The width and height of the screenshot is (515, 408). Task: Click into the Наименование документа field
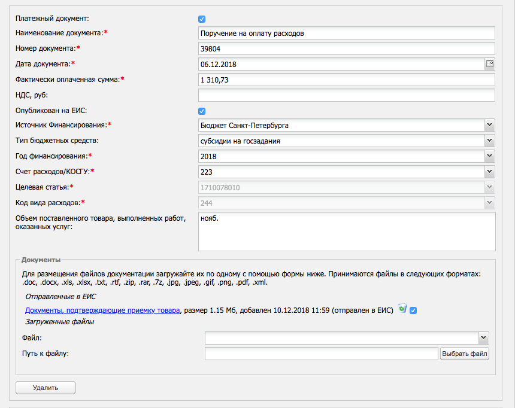click(x=346, y=34)
